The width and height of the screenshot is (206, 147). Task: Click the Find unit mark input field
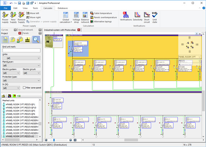click(x=22, y=50)
